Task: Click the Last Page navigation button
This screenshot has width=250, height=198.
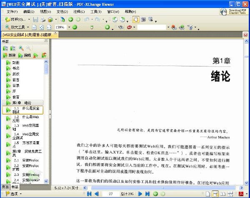Action: [x=147, y=194]
